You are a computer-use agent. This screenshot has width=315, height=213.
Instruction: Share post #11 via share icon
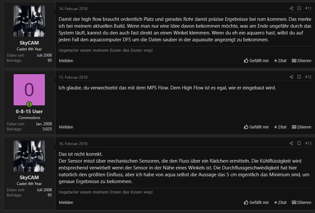click(x=291, y=8)
